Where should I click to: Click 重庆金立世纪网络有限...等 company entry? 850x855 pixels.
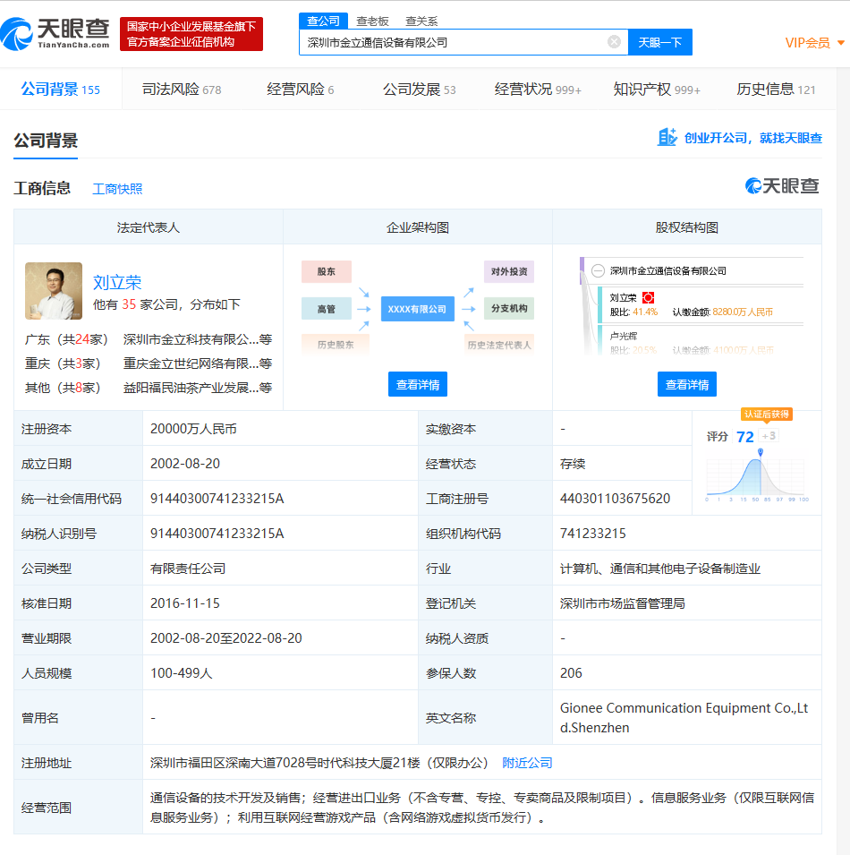197,363
